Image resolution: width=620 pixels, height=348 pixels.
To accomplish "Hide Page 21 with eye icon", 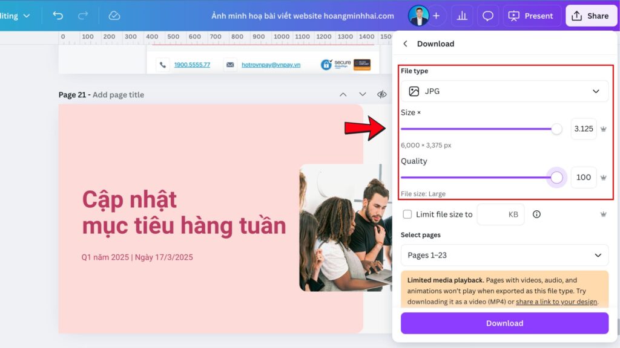I will coord(382,94).
